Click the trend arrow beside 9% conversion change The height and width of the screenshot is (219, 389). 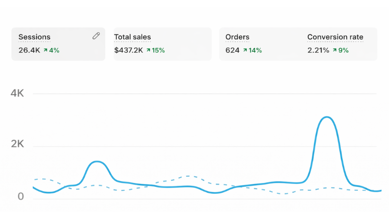[335, 50]
